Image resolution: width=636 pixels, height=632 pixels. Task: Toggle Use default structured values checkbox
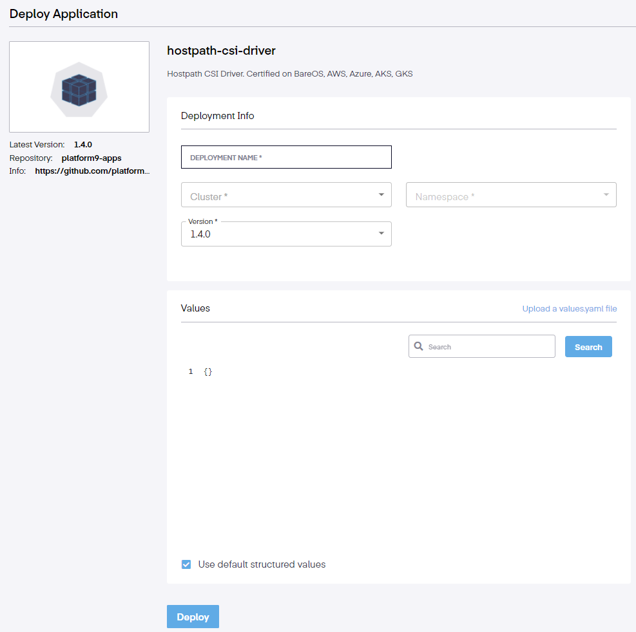pyautogui.click(x=186, y=564)
